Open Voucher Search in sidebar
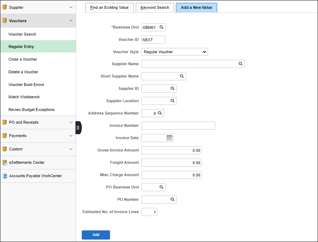This screenshot has width=318, height=242. (x=22, y=34)
